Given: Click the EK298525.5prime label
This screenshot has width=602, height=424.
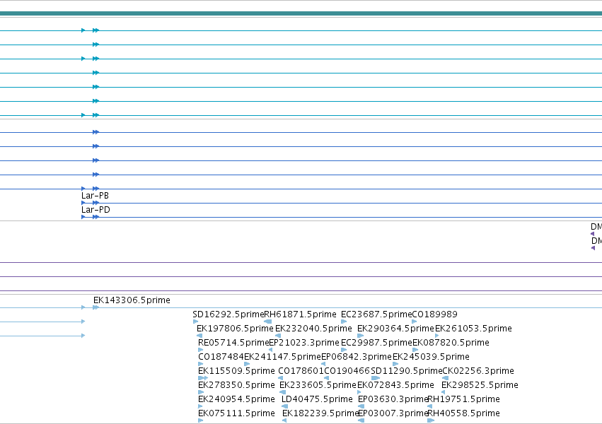Looking at the screenshot, I should point(480,385).
